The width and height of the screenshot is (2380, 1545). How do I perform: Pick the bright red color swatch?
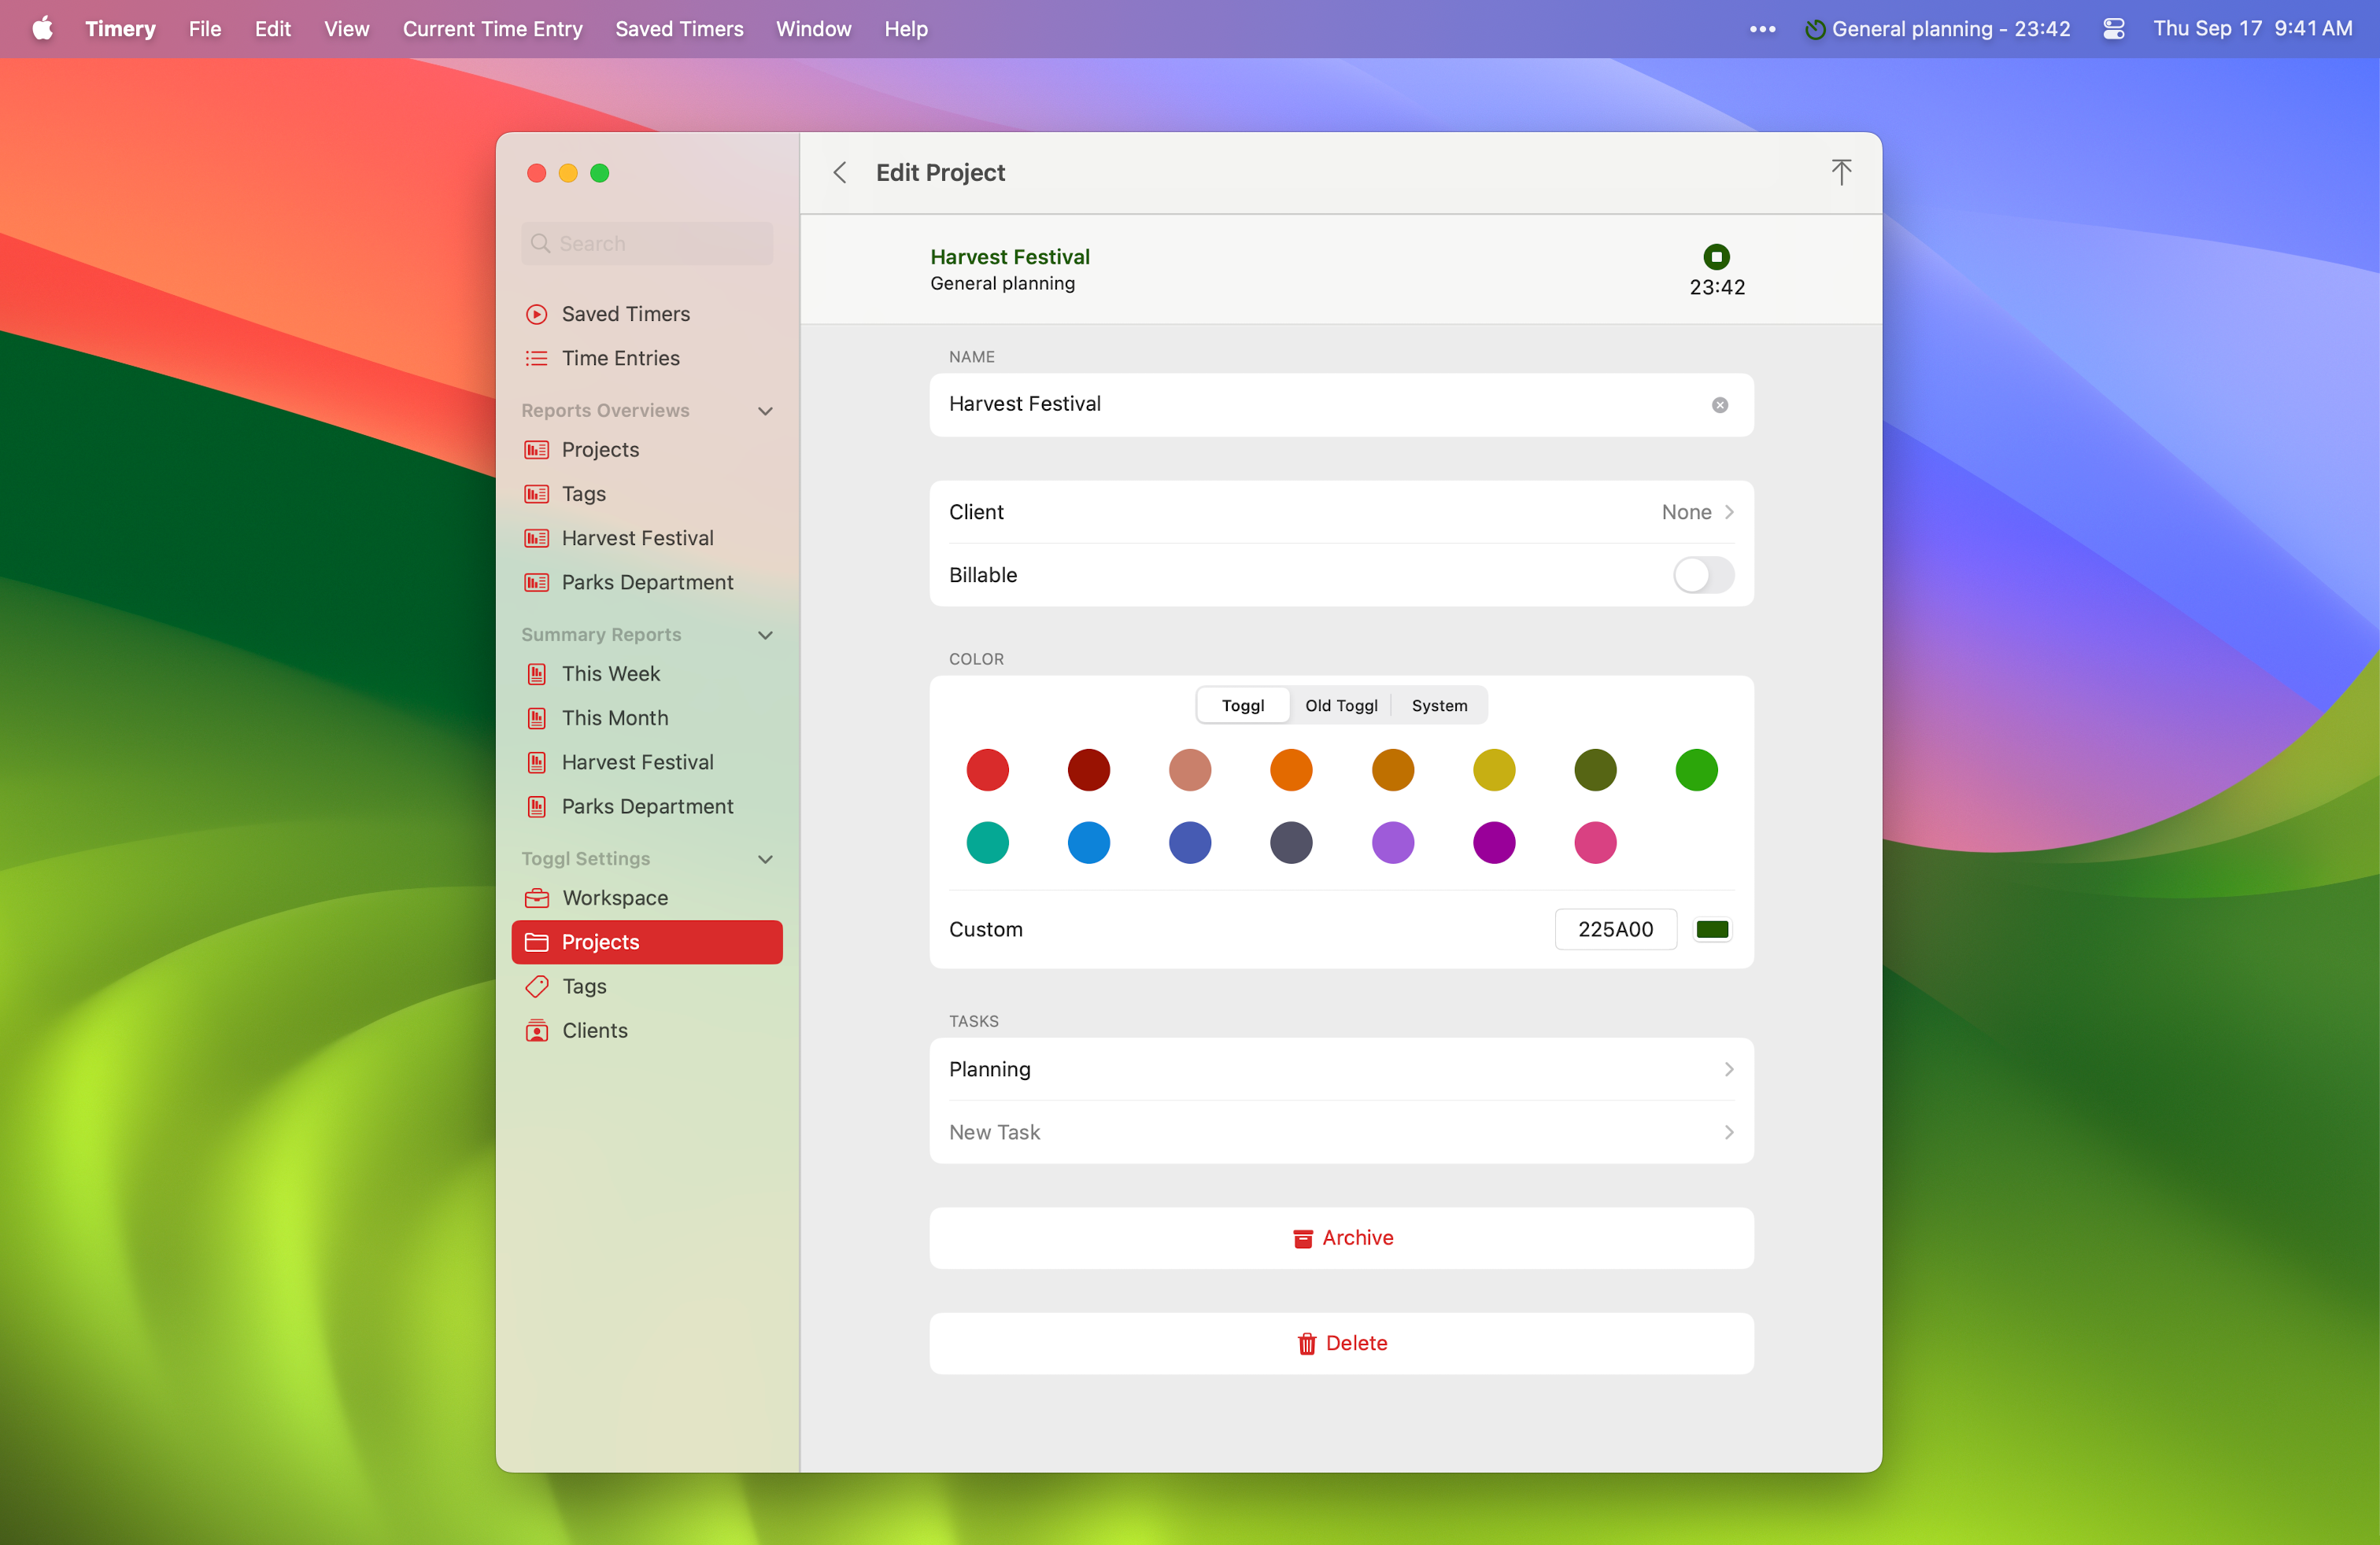click(x=987, y=769)
